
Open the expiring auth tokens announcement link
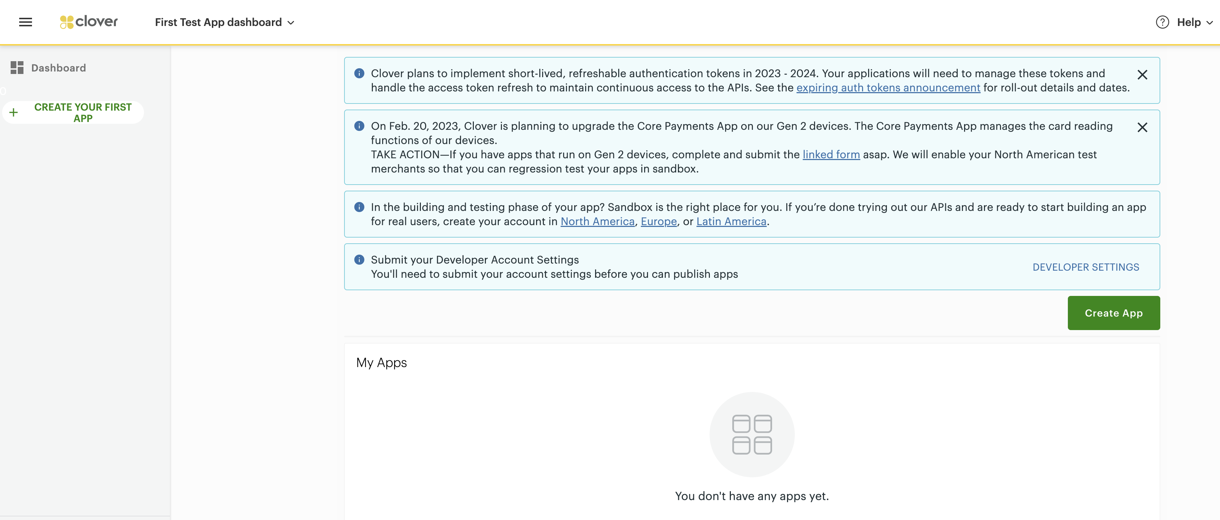[888, 88]
